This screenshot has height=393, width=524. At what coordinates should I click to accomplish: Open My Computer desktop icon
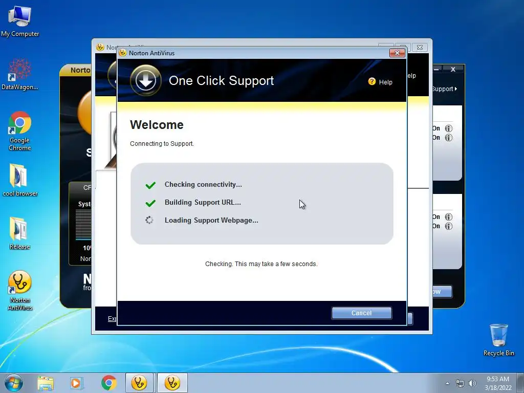(x=20, y=21)
